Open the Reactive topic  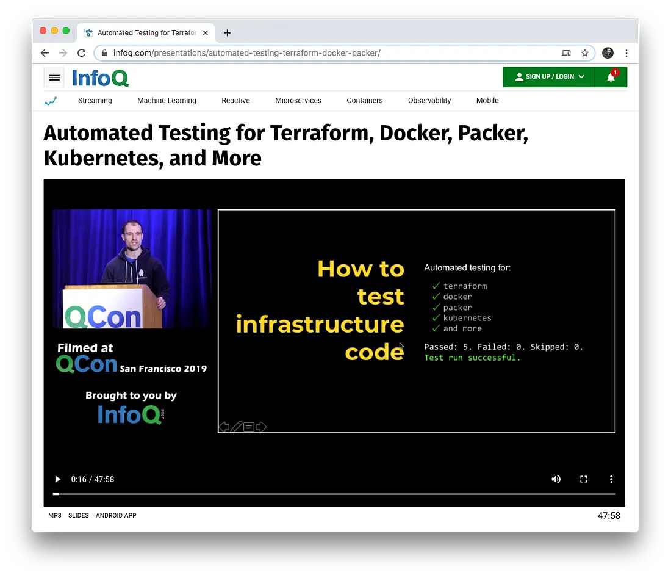236,101
